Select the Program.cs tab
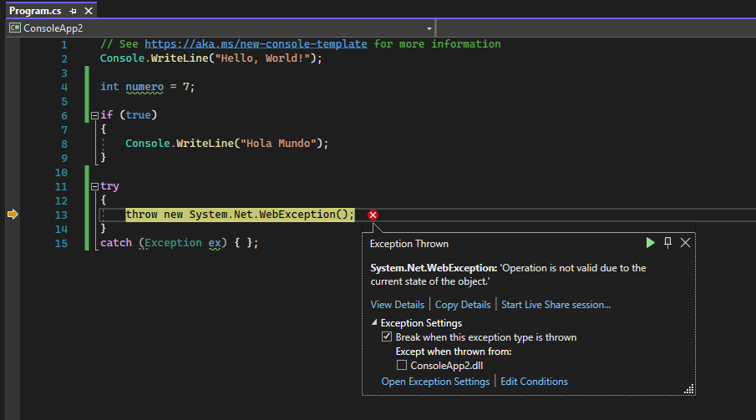The image size is (756, 420). 36,10
